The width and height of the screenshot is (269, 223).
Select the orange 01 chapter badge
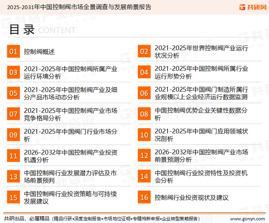click(x=13, y=51)
